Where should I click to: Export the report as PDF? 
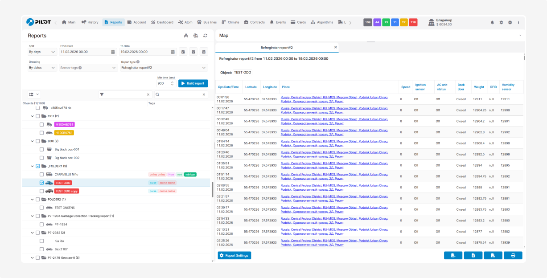(x=493, y=255)
